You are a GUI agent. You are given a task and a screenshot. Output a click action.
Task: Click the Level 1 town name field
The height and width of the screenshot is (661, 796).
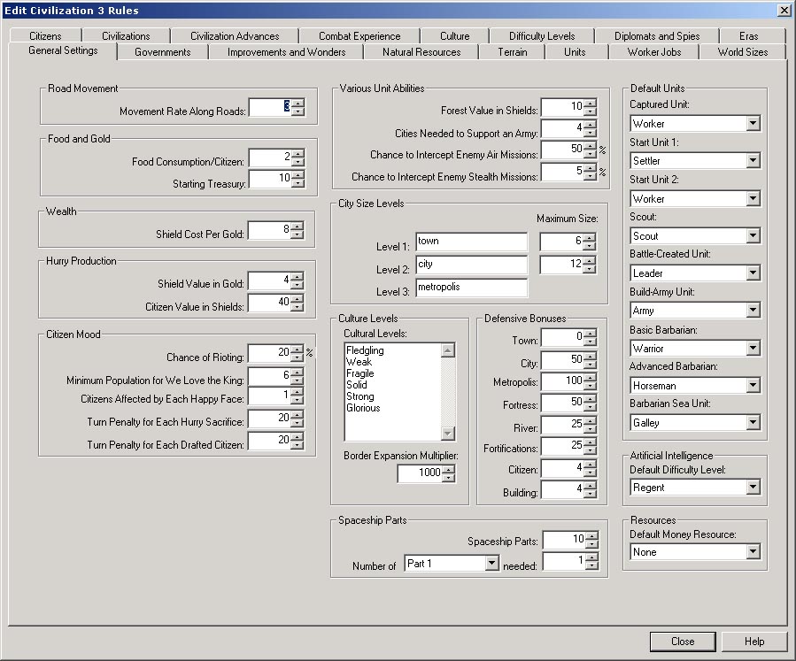(471, 242)
